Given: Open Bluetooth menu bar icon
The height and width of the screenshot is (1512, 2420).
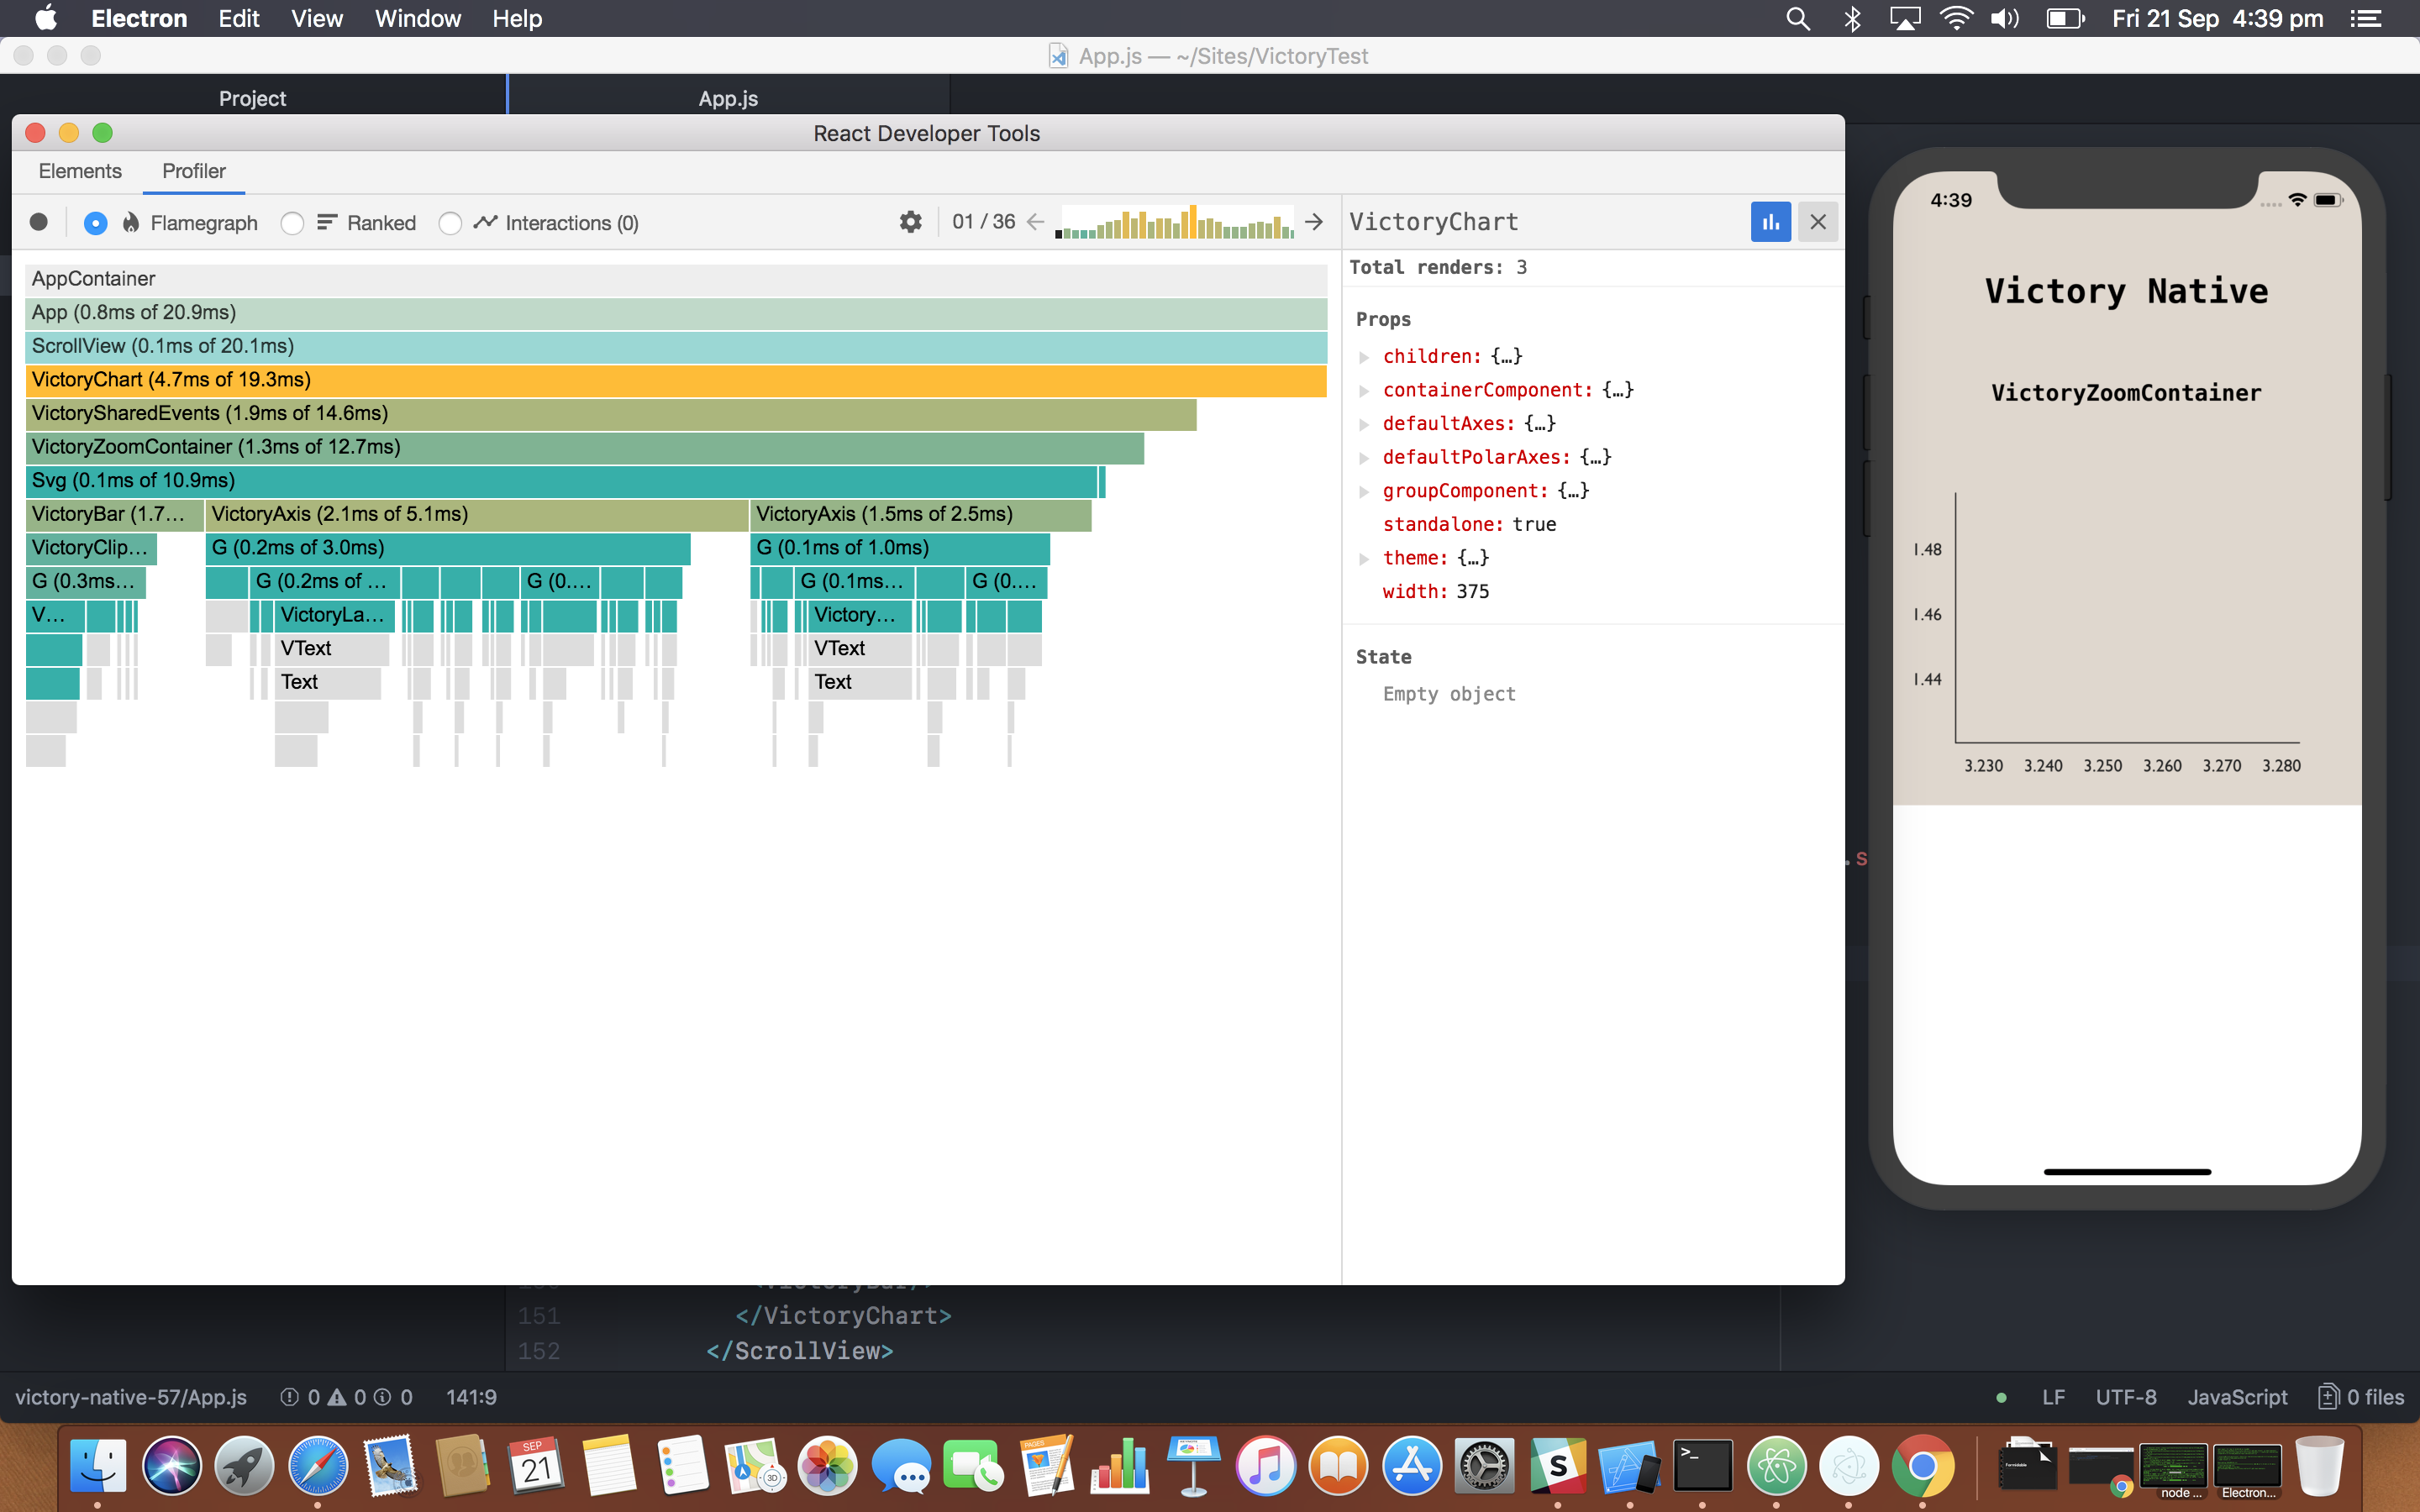Looking at the screenshot, I should [x=1851, y=18].
